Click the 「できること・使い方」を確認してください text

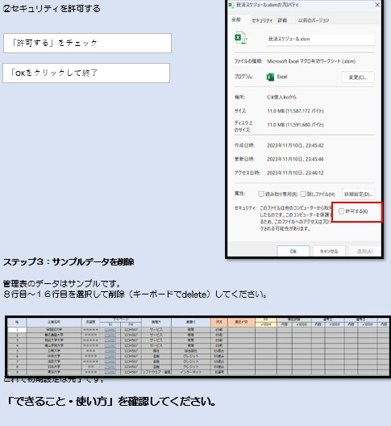tap(111, 401)
